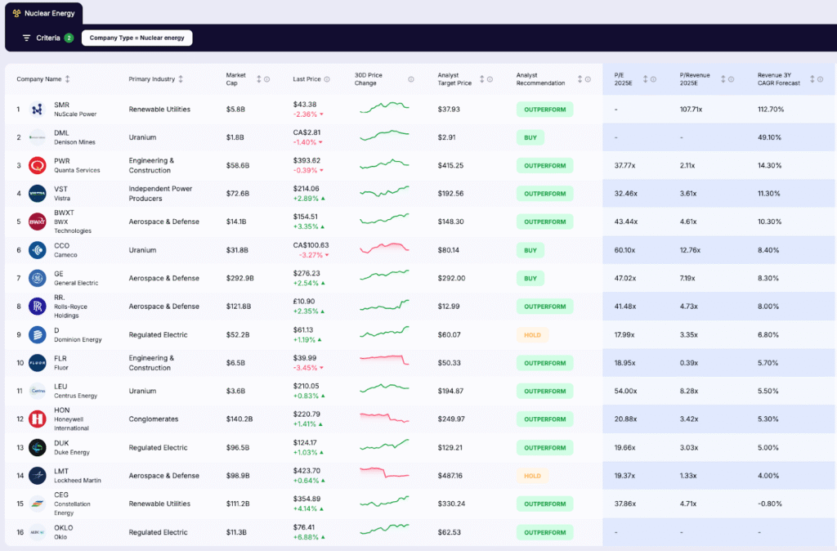Screen dimensions: 837x551
Task: Click the NuScale Power company logo
Action: (x=38, y=110)
